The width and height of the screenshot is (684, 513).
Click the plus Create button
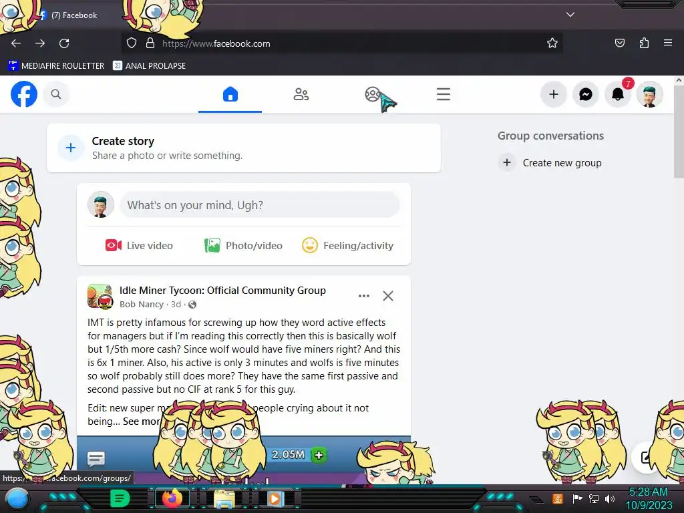pos(554,94)
